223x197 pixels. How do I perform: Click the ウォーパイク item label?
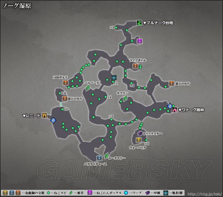pyautogui.click(x=138, y=148)
